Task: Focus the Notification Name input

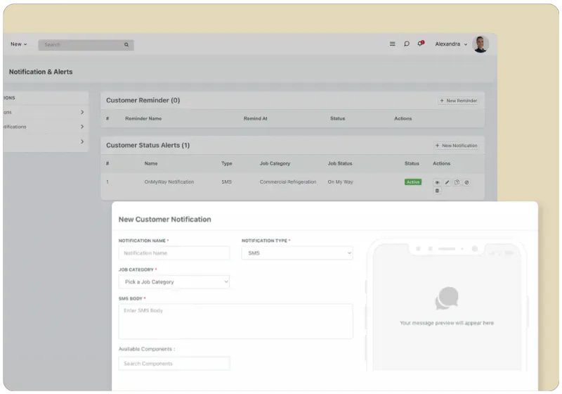Action: (174, 253)
